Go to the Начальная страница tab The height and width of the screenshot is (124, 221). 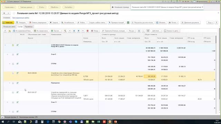click(x=120, y=7)
